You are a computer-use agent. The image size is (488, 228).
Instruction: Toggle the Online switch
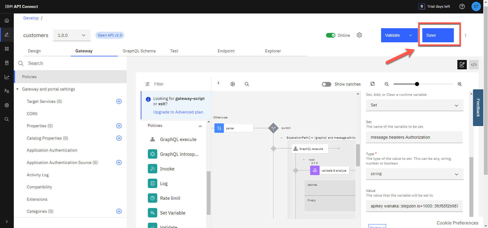[x=331, y=35]
